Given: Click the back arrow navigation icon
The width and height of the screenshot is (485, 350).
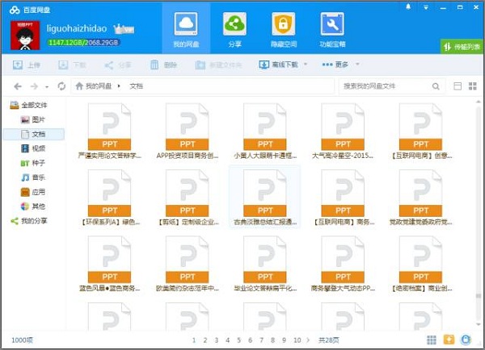Looking at the screenshot, I should (18, 85).
